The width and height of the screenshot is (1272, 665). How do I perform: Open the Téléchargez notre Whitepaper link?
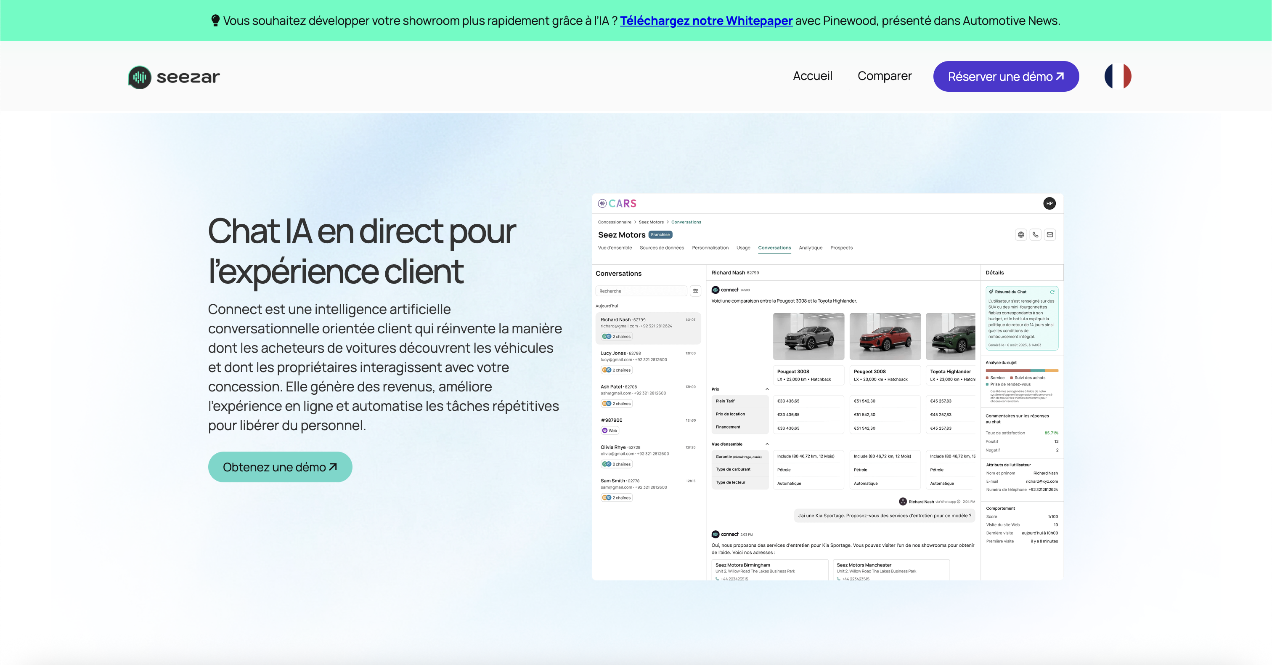[x=706, y=21]
